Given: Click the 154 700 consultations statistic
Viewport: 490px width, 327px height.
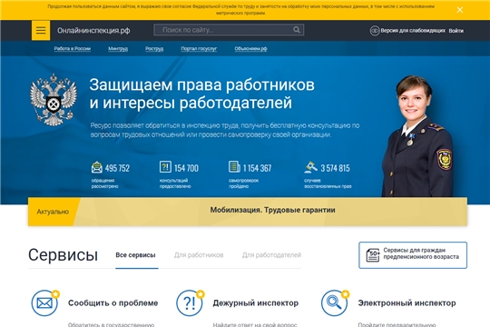Looking at the screenshot, I should click(186, 168).
